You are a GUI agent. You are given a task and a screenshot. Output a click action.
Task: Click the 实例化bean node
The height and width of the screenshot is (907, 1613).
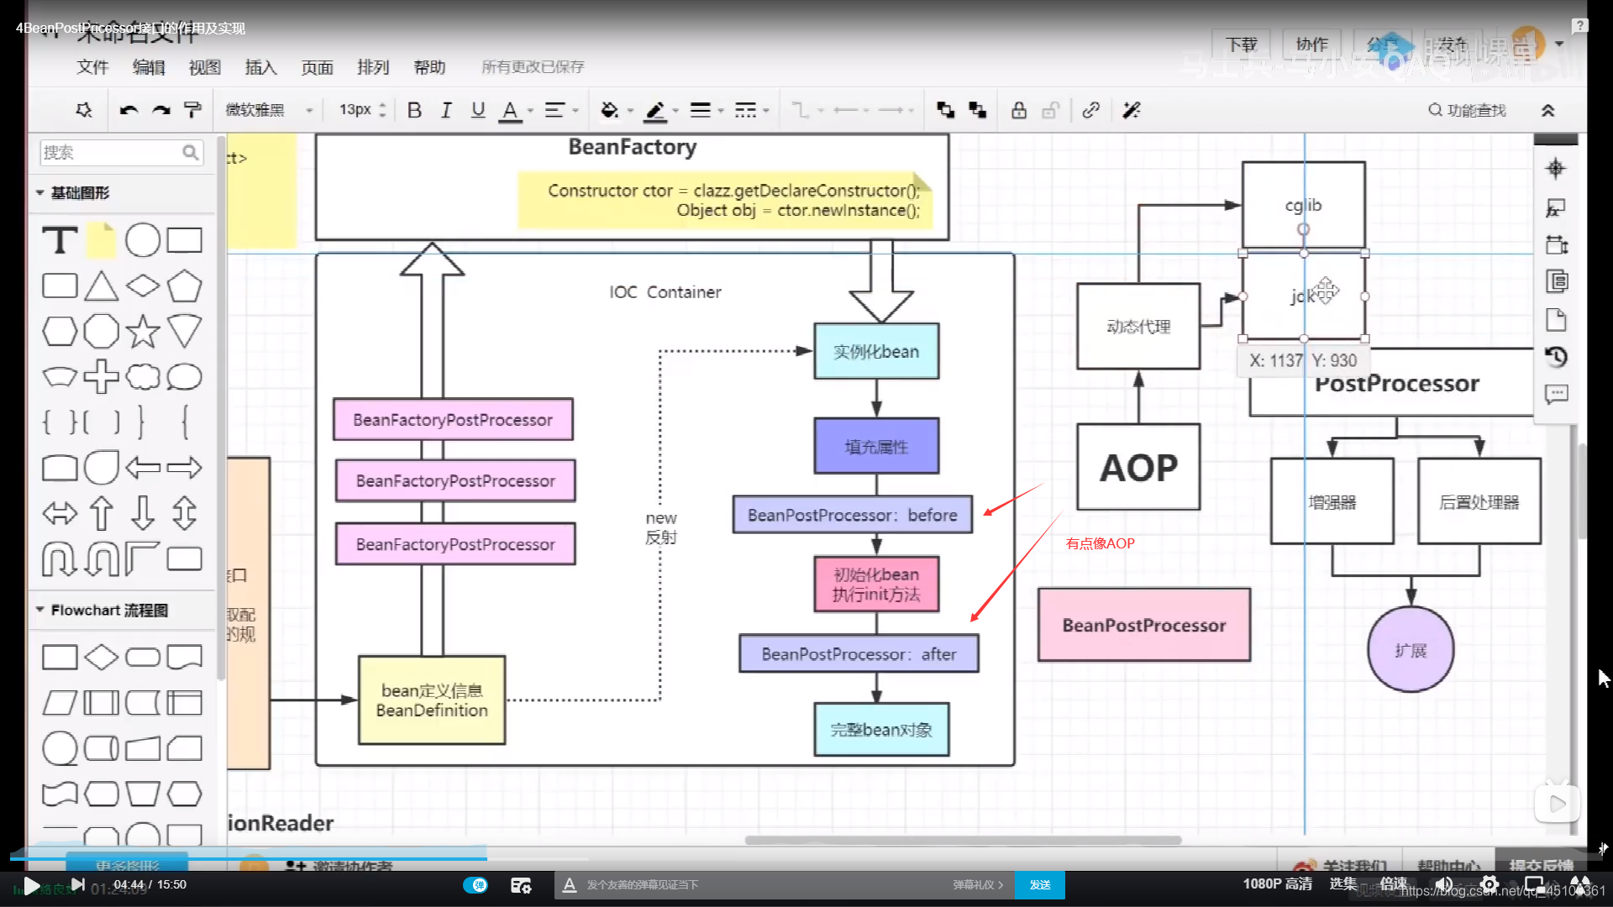[876, 351]
